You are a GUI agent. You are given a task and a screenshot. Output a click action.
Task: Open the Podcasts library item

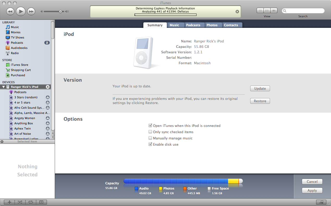17,43
